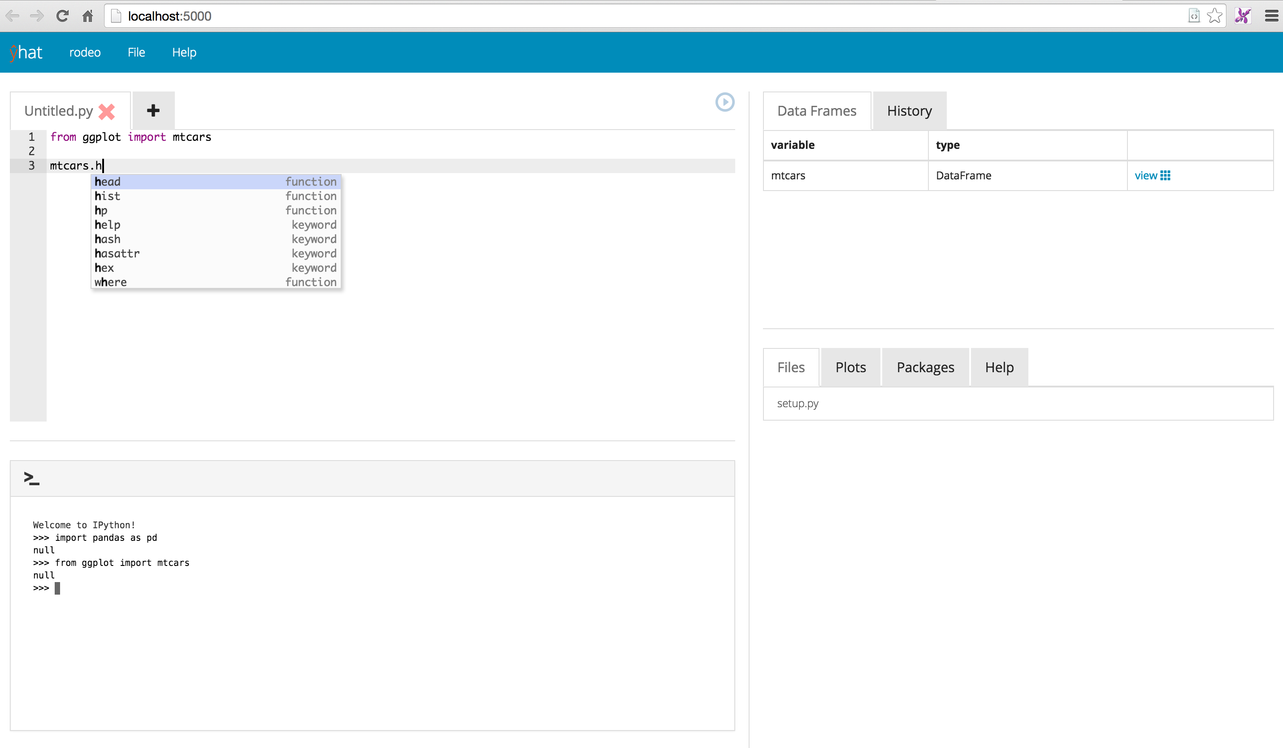Open the Packages tab
This screenshot has width=1283, height=748.
pyautogui.click(x=925, y=367)
